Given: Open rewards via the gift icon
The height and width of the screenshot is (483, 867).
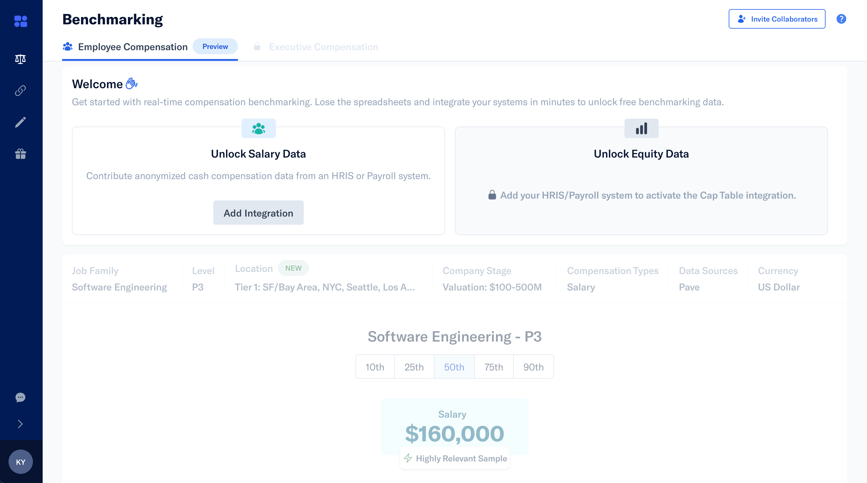Looking at the screenshot, I should tap(20, 154).
